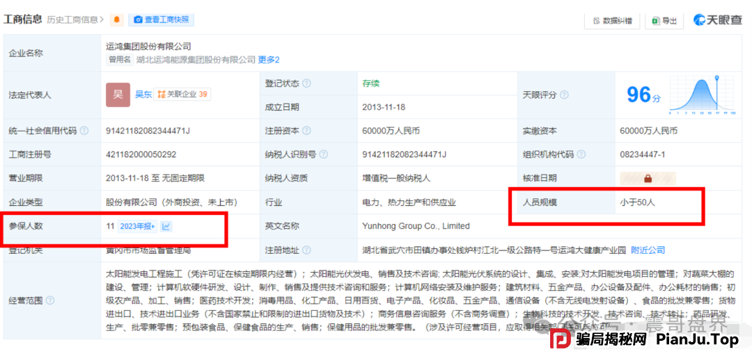Expand 更多2 former company names
The width and height of the screenshot is (752, 354).
[x=269, y=60]
